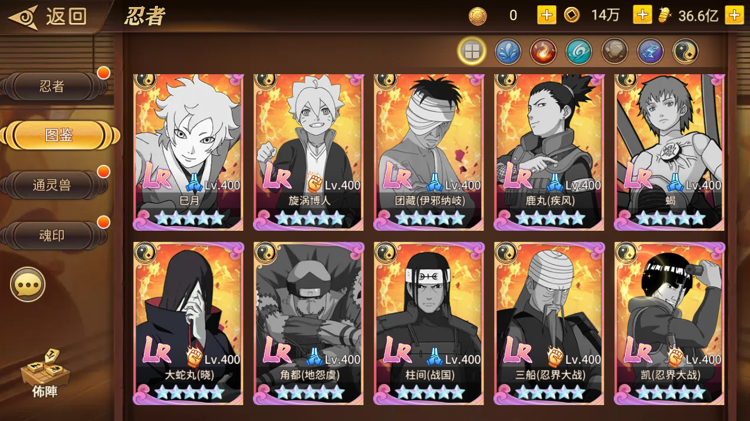Open the chat bubble icon
This screenshot has height=421, width=750.
pos(28,285)
